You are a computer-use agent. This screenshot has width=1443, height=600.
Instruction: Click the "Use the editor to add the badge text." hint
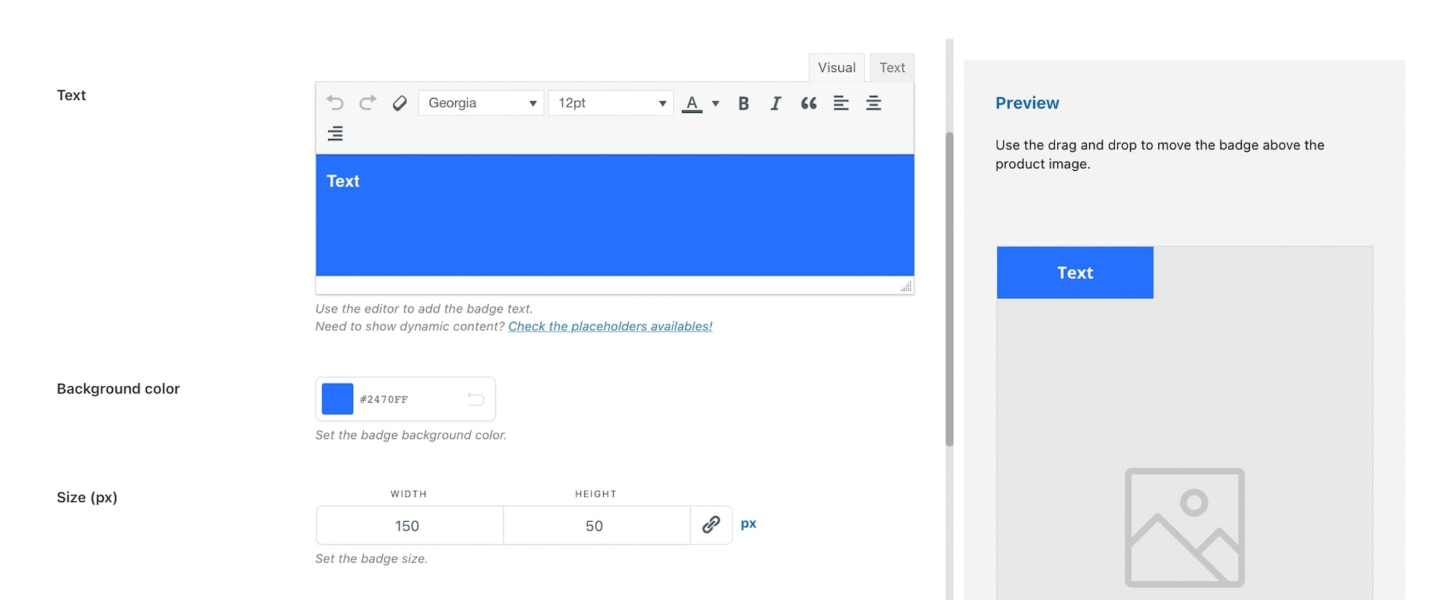click(424, 309)
